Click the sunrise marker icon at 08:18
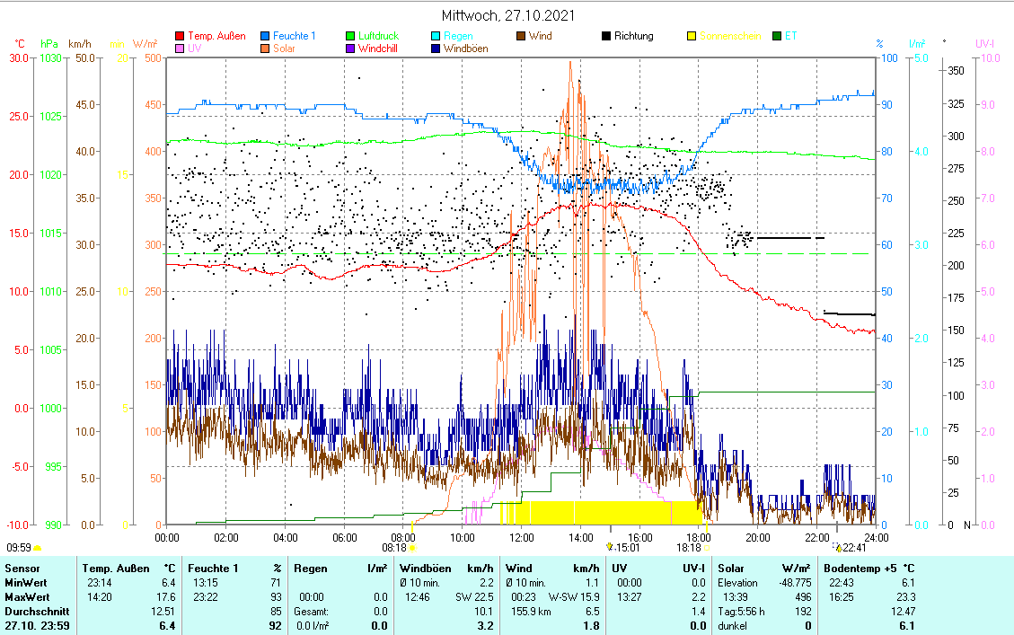Screen dimensions: 1014x635 click(412, 547)
